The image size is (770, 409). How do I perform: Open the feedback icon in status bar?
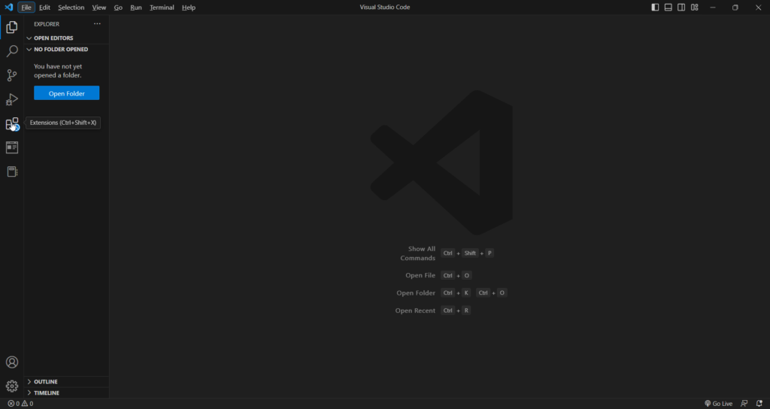pos(744,404)
